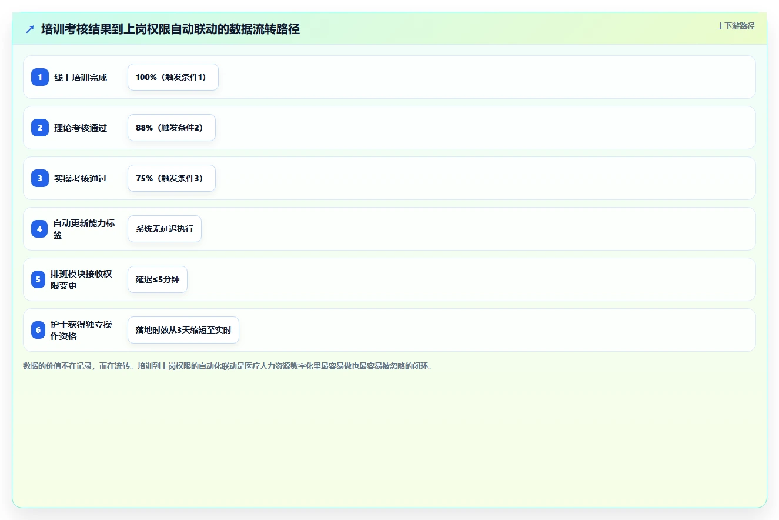Image resolution: width=779 pixels, height=520 pixels.
Task: Click the 系统无延迟执行 chip
Action: point(165,229)
